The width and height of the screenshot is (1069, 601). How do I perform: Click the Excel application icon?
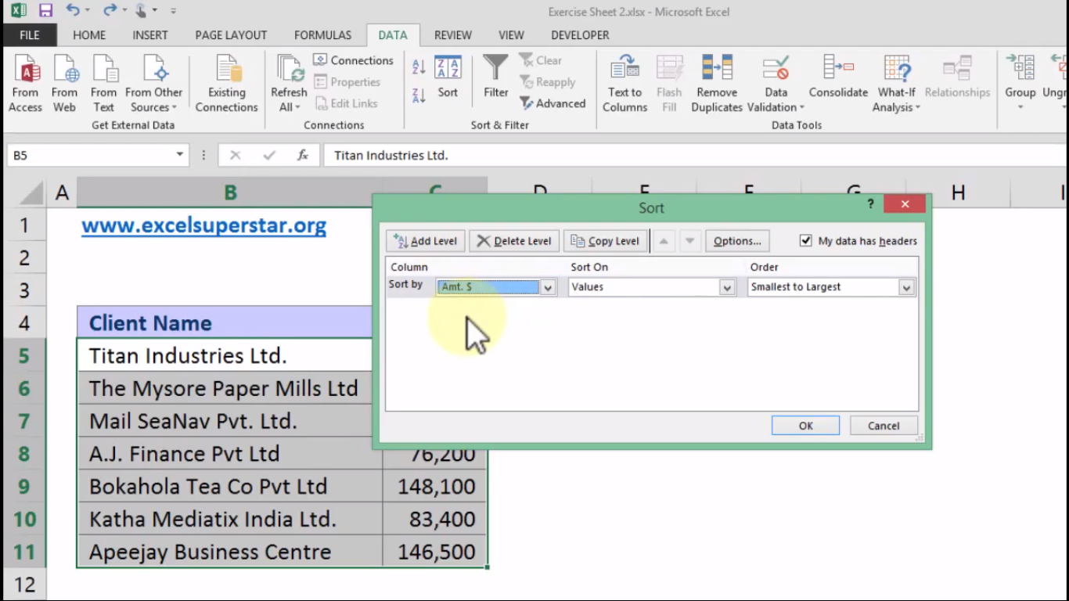pos(18,11)
